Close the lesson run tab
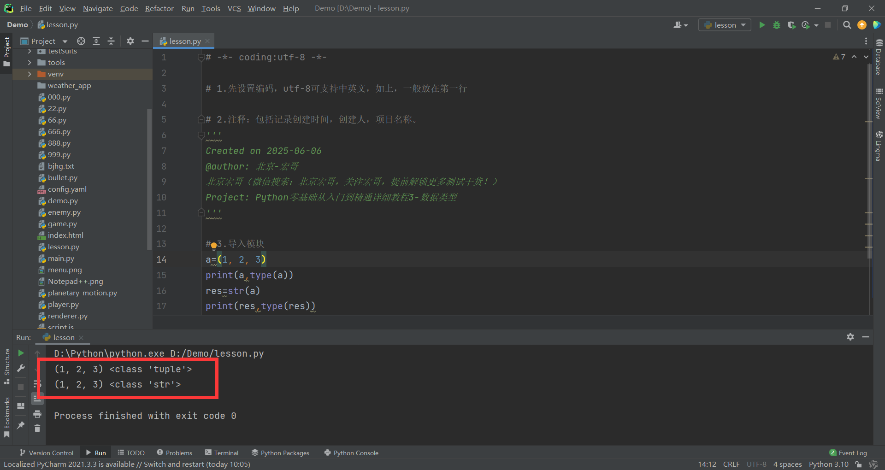885x470 pixels. [x=81, y=337]
